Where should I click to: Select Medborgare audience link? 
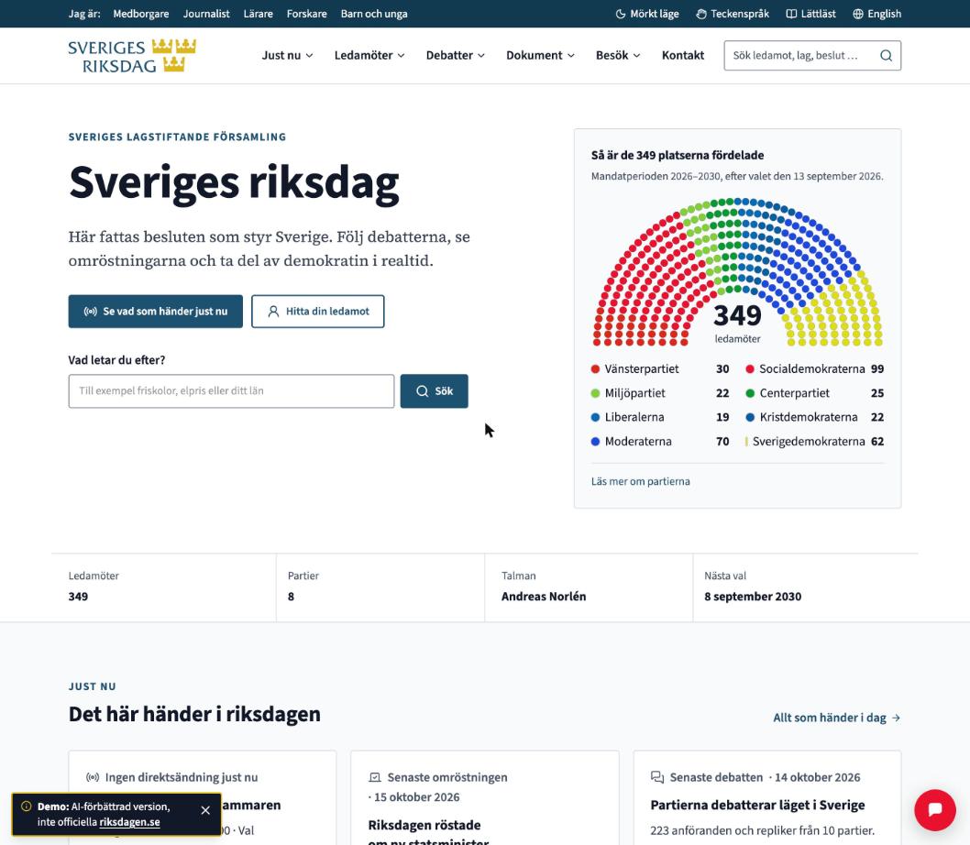[x=141, y=14]
